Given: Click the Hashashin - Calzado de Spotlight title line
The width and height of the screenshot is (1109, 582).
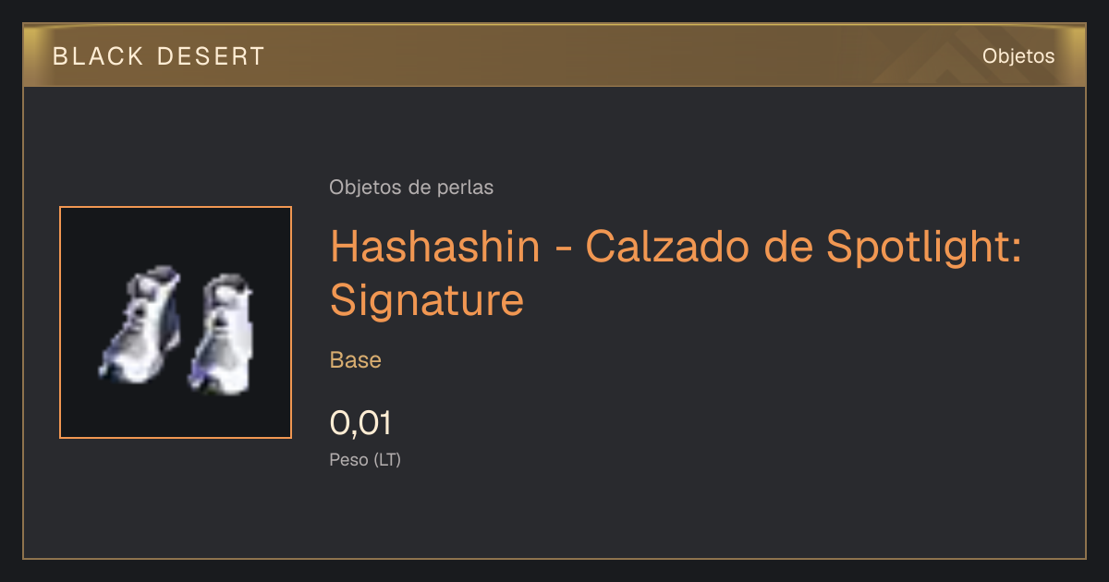Looking at the screenshot, I should click(676, 248).
